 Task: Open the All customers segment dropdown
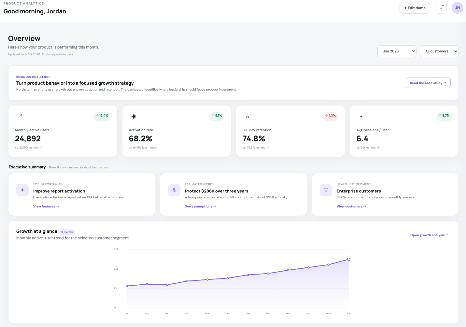[x=439, y=51]
